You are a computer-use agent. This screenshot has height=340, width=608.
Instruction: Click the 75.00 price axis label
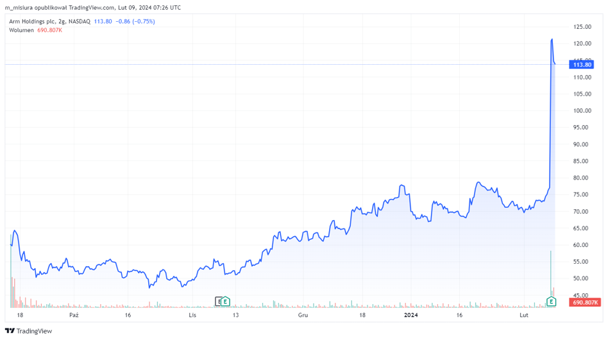pyautogui.click(x=582, y=194)
